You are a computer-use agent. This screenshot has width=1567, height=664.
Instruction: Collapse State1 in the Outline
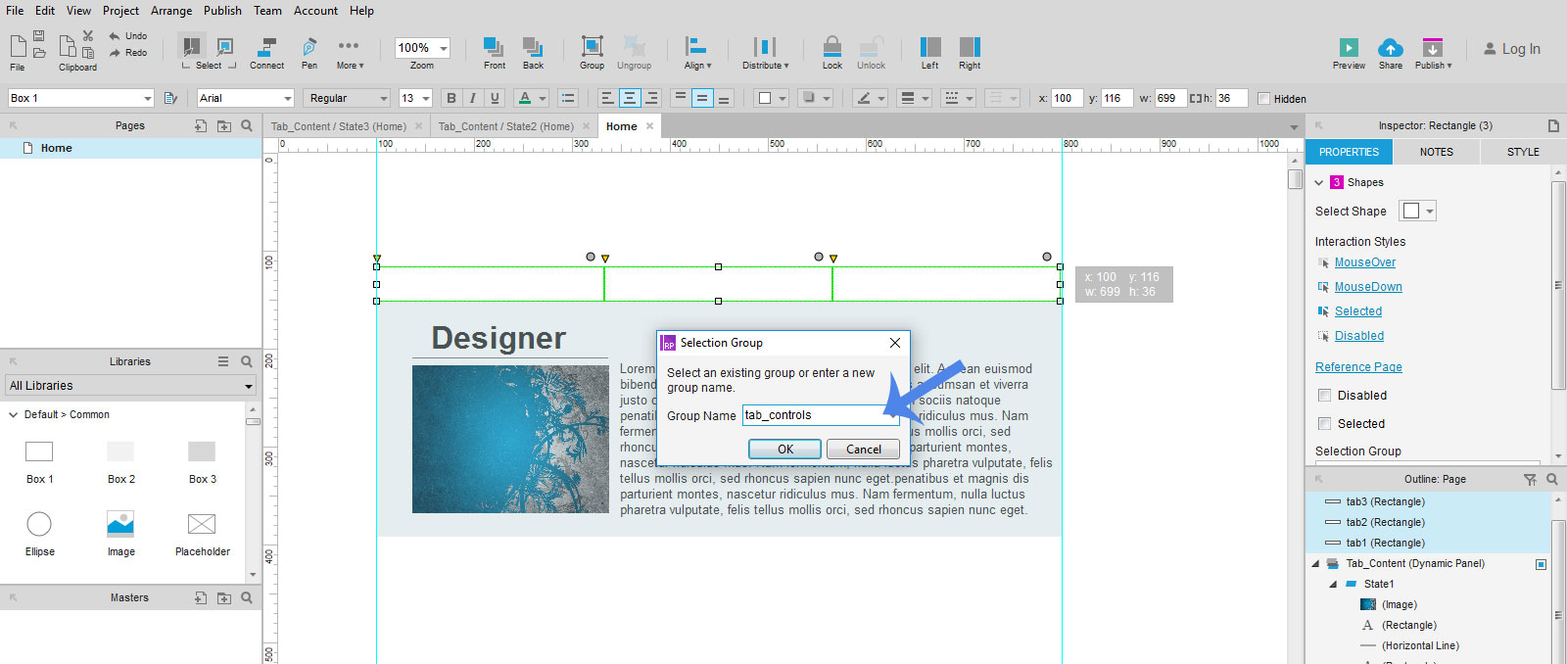click(1333, 585)
